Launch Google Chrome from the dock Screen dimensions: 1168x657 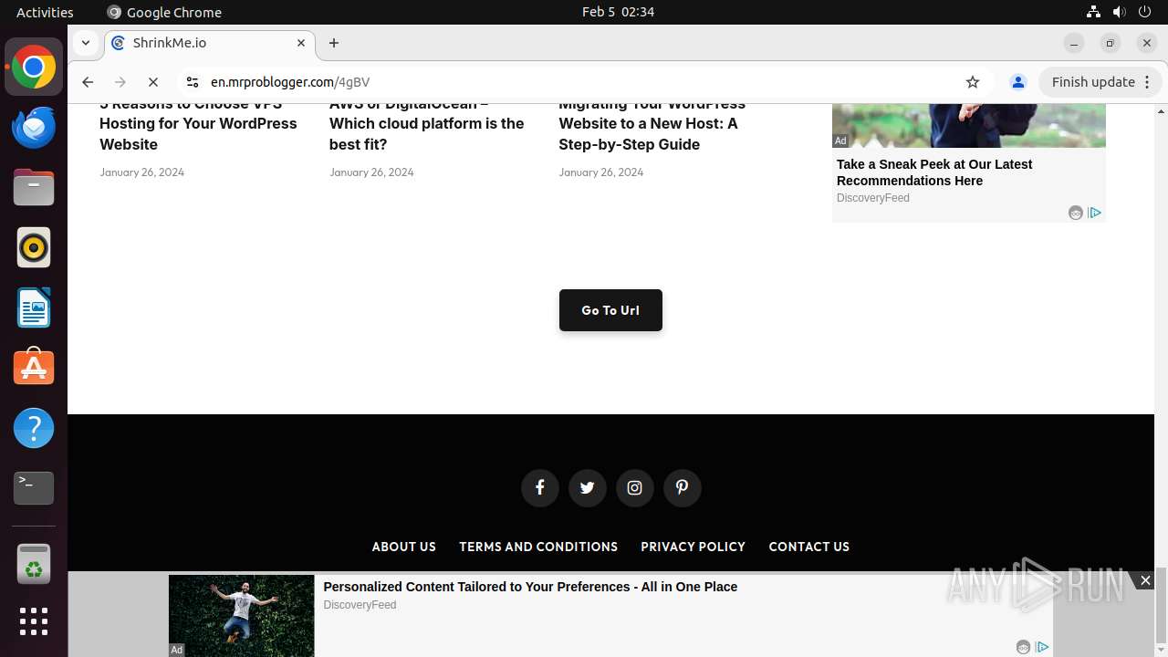(34, 68)
